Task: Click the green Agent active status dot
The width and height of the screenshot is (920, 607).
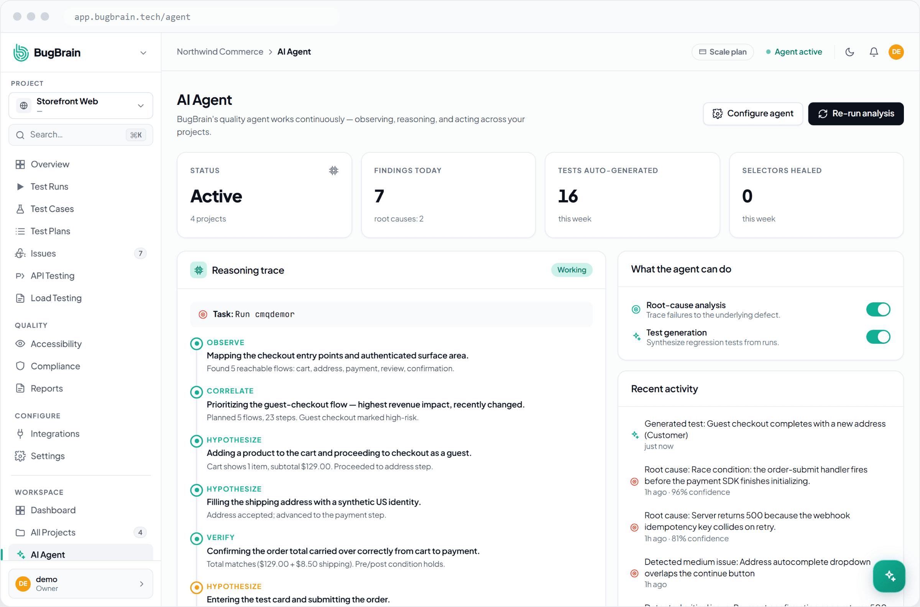Action: click(768, 52)
